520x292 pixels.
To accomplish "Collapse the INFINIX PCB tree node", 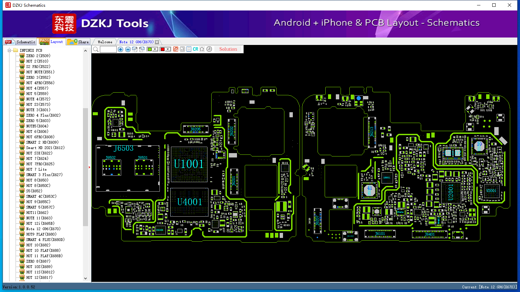I will click(9, 50).
